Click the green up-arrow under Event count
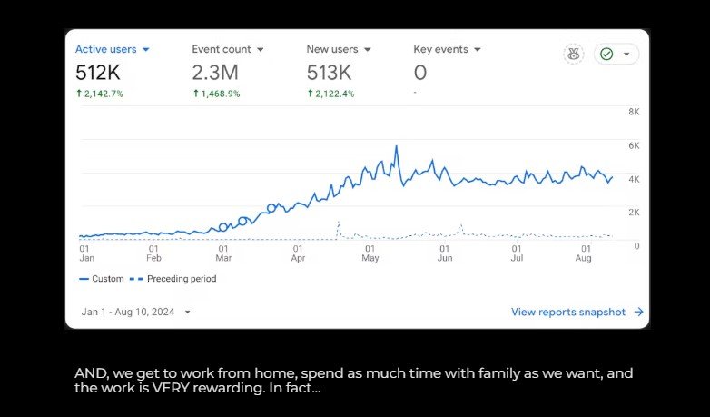Screen dimensions: 710x417 pos(195,94)
